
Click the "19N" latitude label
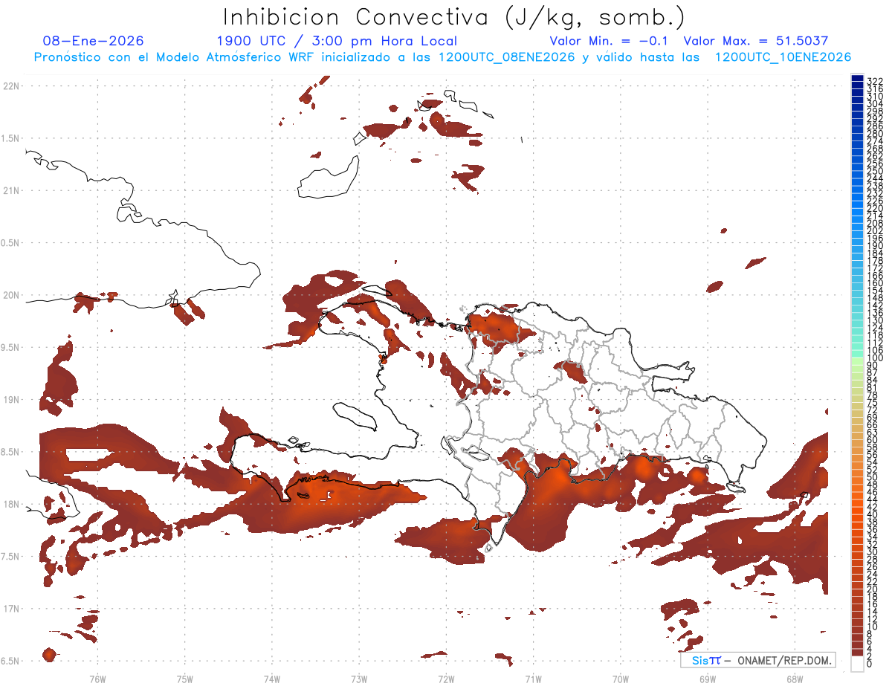coord(11,400)
